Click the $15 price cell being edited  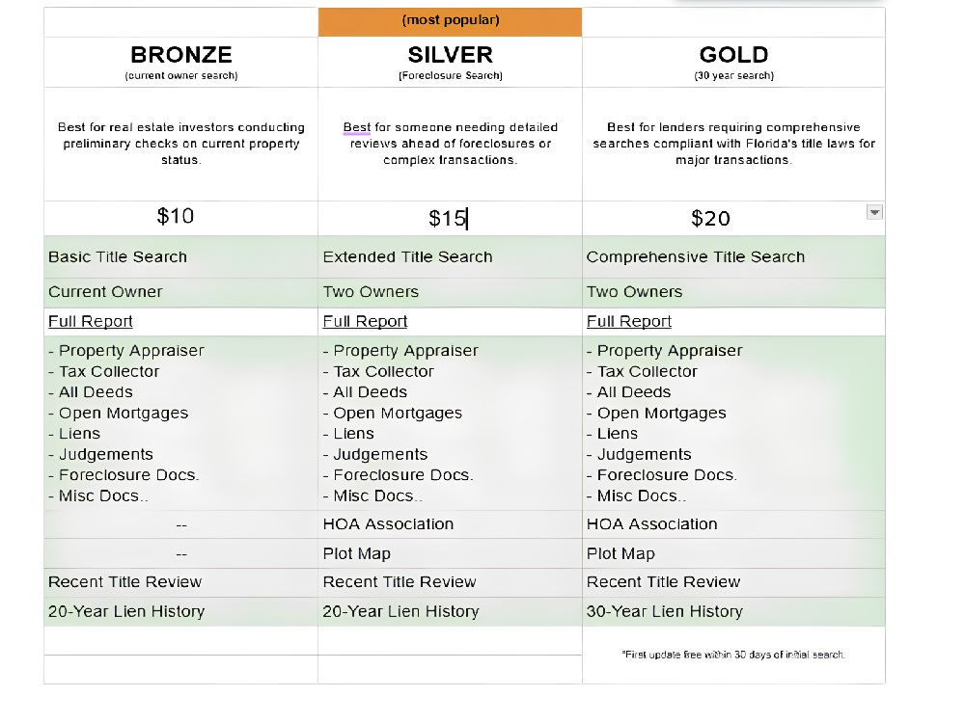pos(450,218)
